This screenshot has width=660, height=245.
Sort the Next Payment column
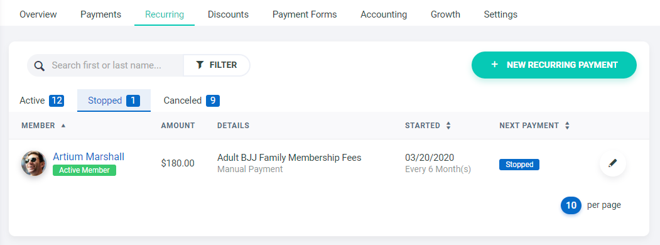(x=568, y=126)
